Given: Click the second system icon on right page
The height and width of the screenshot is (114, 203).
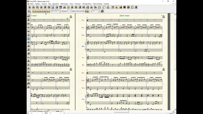Looking at the screenshot, I should click(x=164, y=69).
